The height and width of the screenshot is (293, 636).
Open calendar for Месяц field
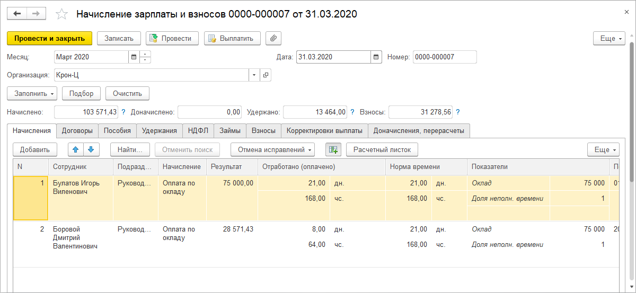tap(134, 57)
